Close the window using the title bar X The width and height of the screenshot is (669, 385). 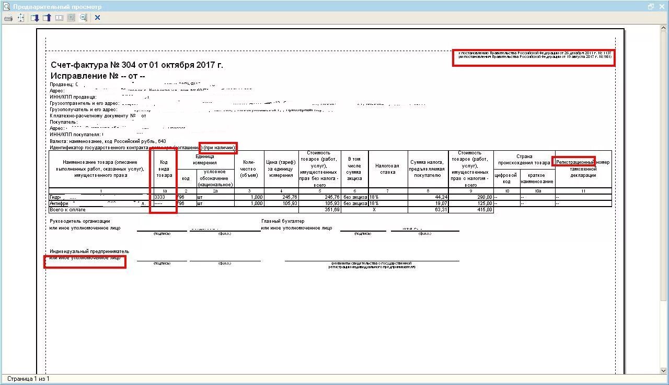[662, 6]
